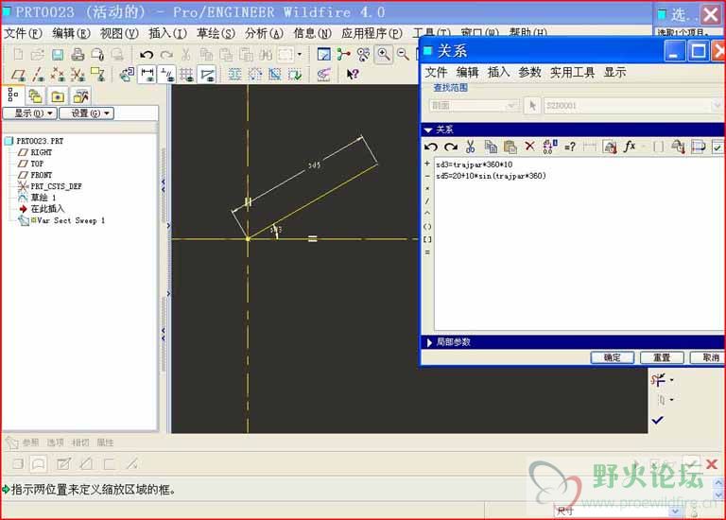Screen dimensions: 726x520
Task: Select Var Sect Sweep 1 in model tree
Action: point(71,221)
